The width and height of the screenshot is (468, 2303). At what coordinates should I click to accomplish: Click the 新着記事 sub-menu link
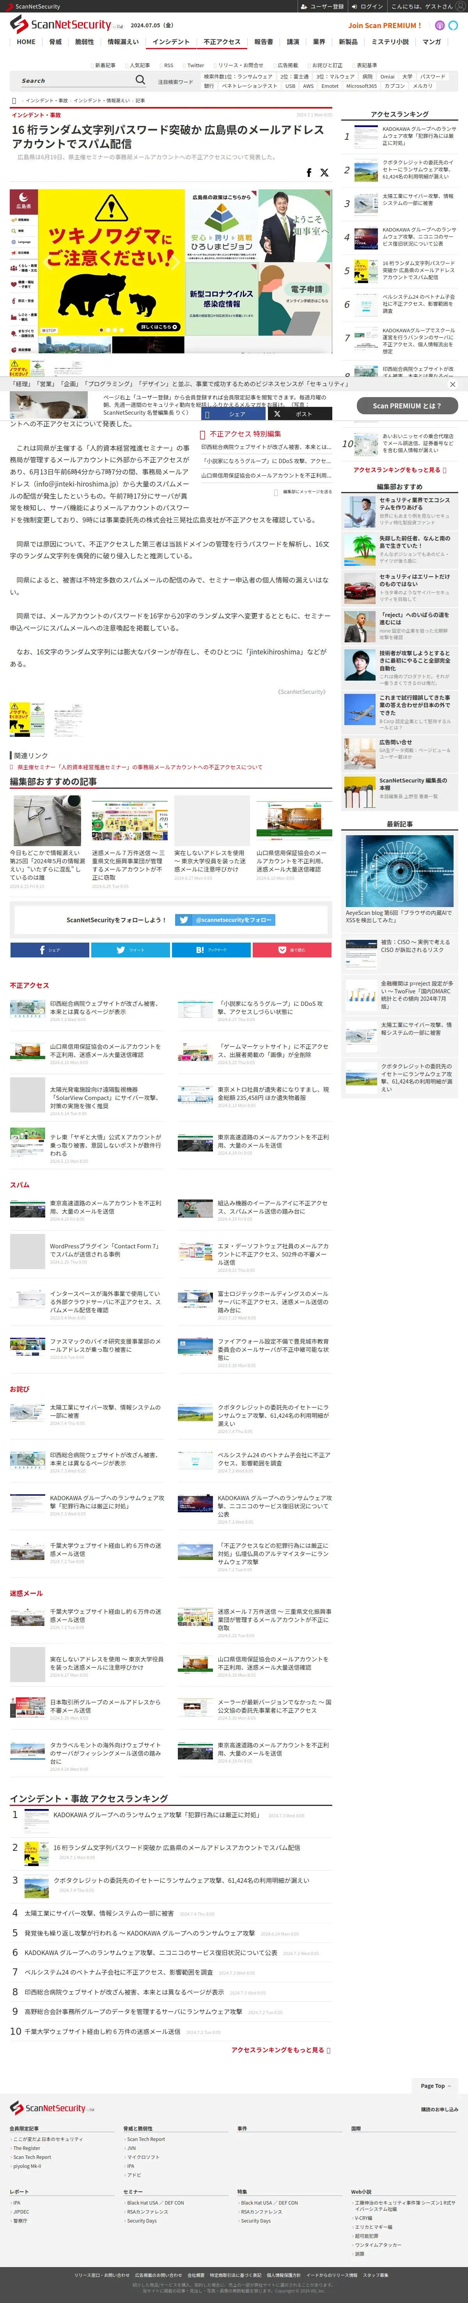point(105,65)
